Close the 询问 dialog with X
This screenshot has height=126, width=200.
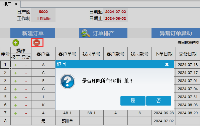tap(167, 64)
